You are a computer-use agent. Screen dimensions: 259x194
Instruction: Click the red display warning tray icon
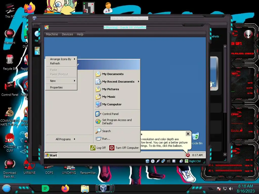pyautogui.click(x=188, y=155)
